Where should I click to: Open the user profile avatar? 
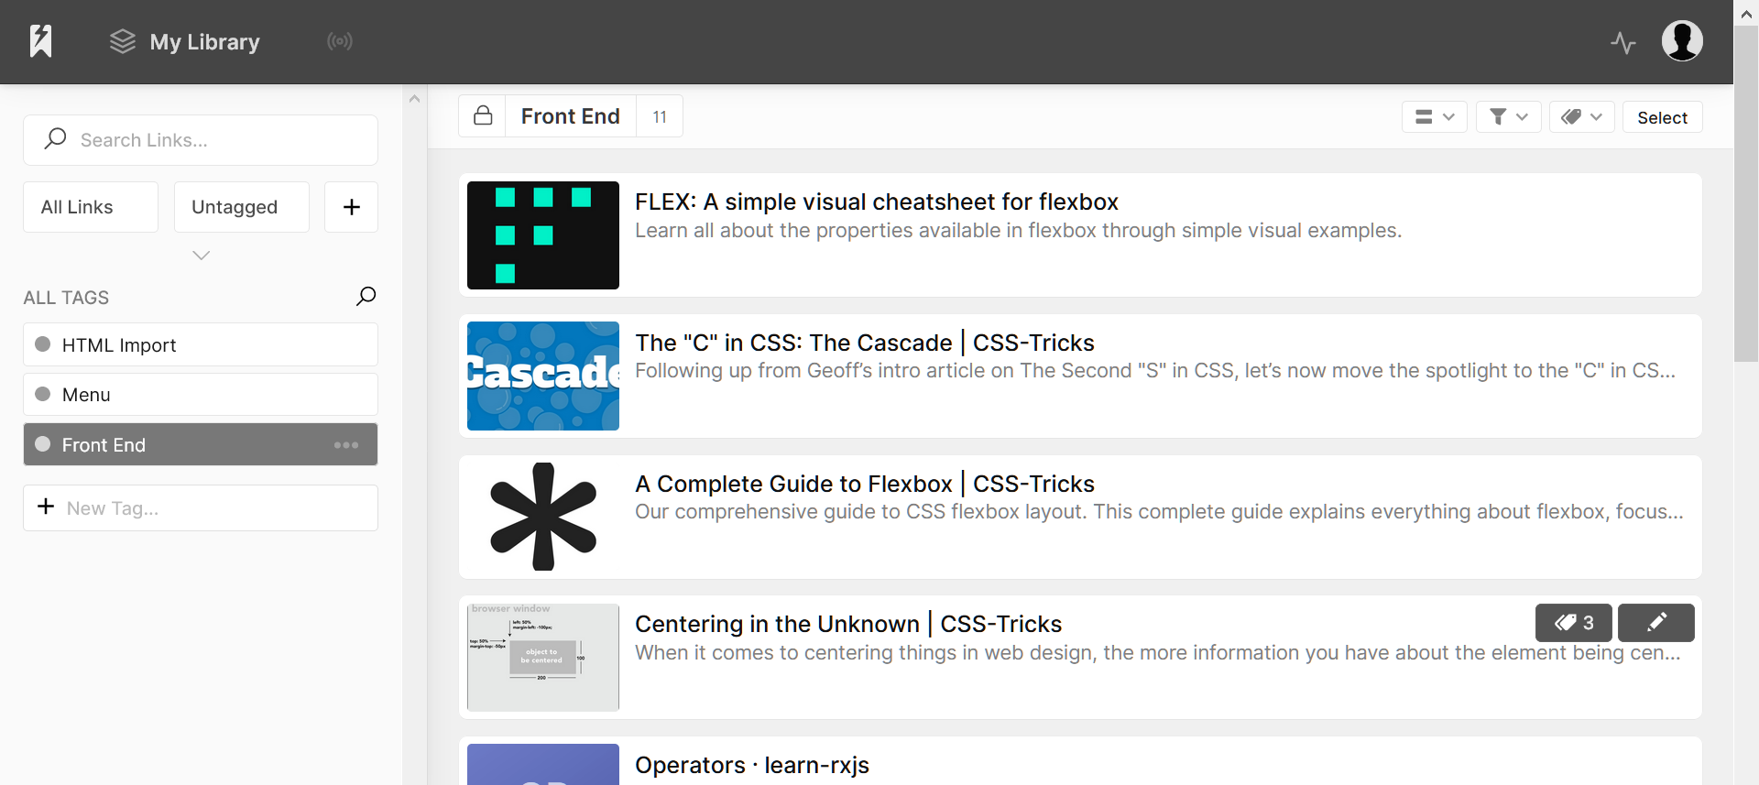[x=1682, y=41]
